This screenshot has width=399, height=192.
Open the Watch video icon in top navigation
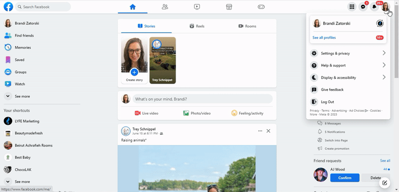coord(197,7)
